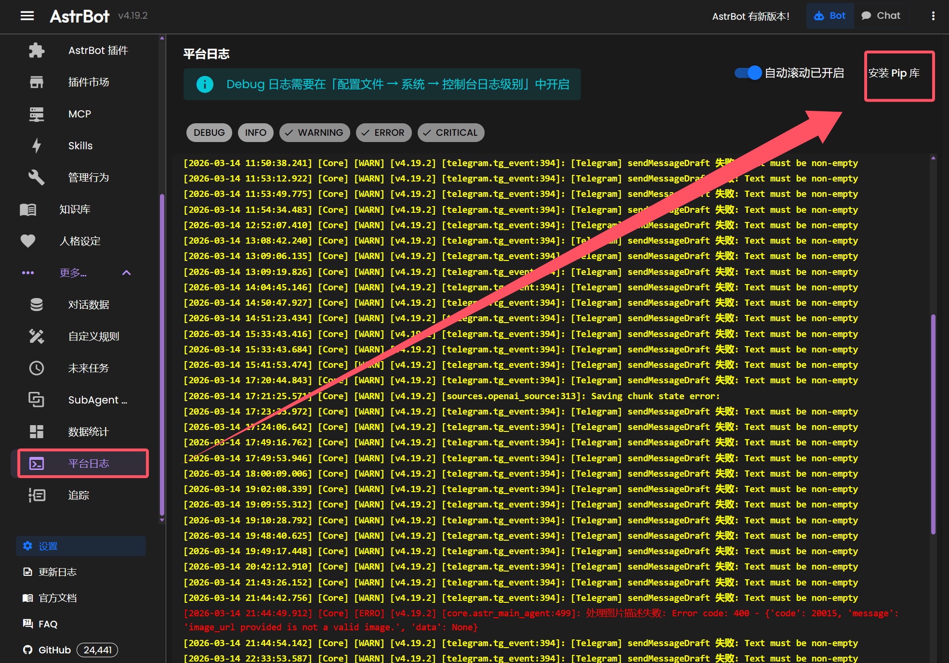Switch to the Bot mode tab

point(830,16)
